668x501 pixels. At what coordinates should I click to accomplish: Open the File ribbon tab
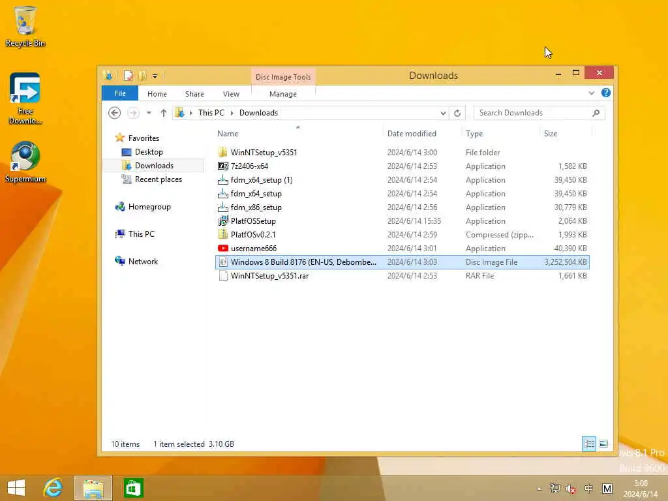pyautogui.click(x=120, y=93)
